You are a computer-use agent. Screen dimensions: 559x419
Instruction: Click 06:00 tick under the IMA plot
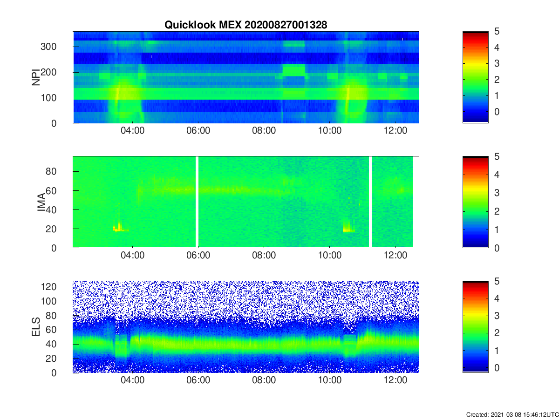click(198, 256)
